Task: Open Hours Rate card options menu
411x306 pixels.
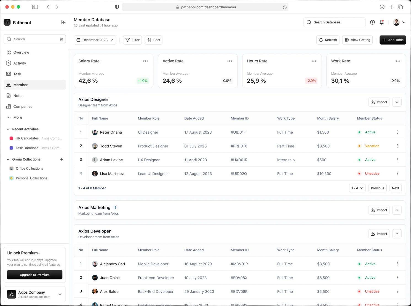Action: point(314,61)
